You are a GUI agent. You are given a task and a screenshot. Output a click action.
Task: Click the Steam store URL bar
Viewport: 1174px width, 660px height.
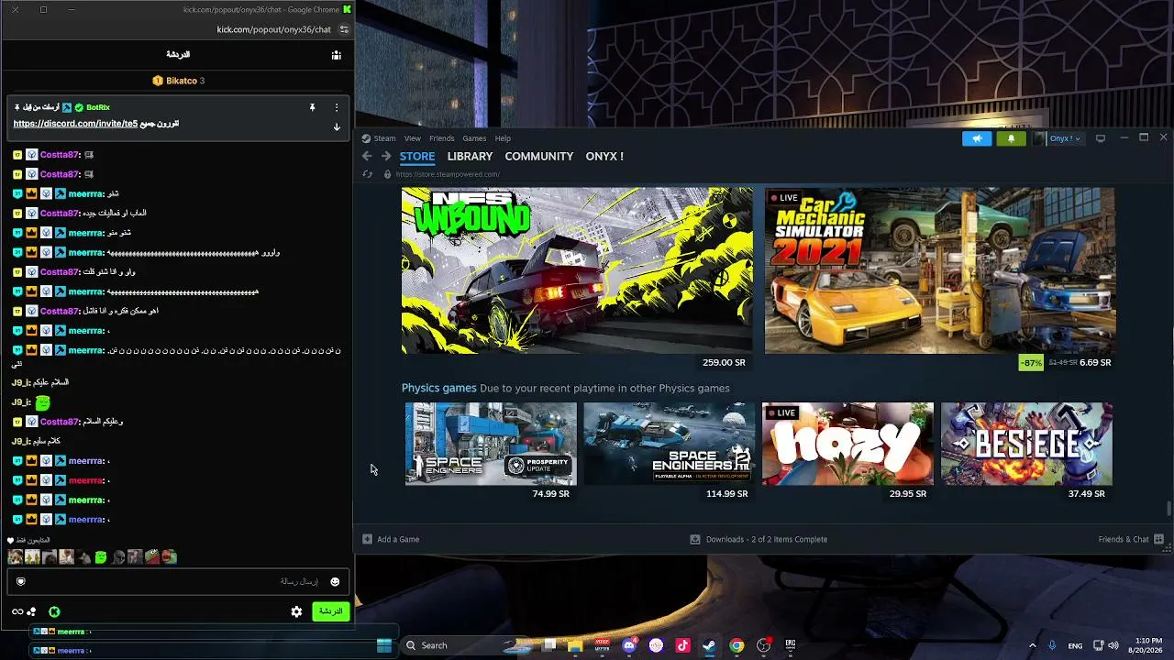[x=448, y=174]
